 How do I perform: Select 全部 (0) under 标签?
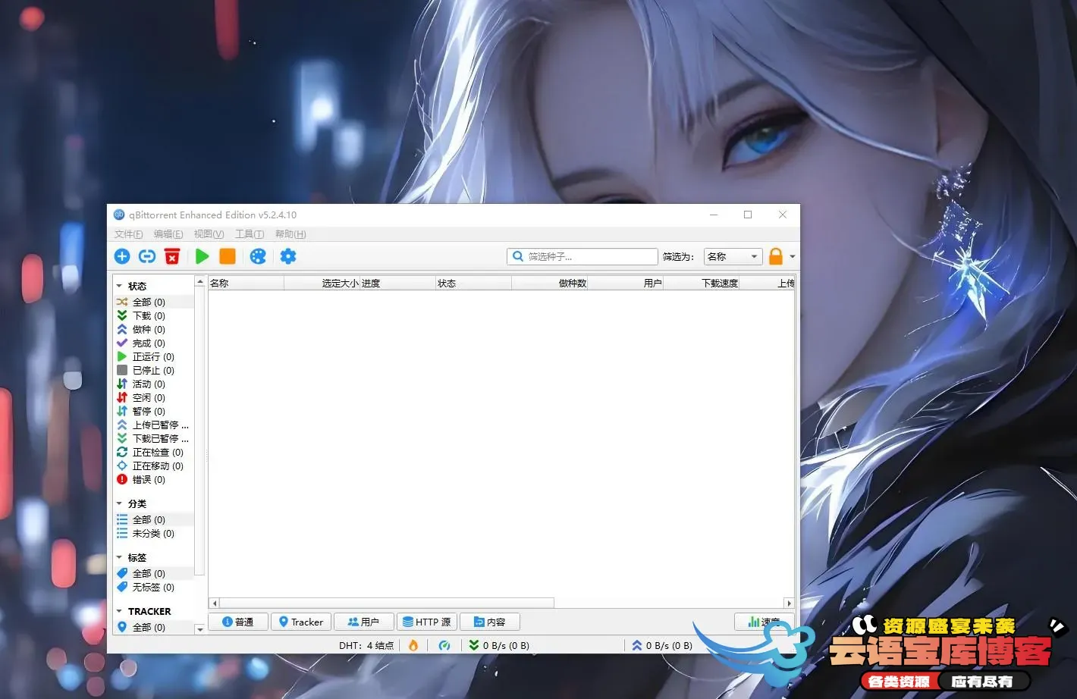click(154, 573)
